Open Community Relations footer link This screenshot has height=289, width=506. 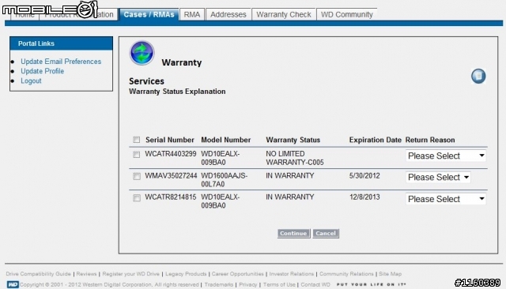(x=346, y=274)
